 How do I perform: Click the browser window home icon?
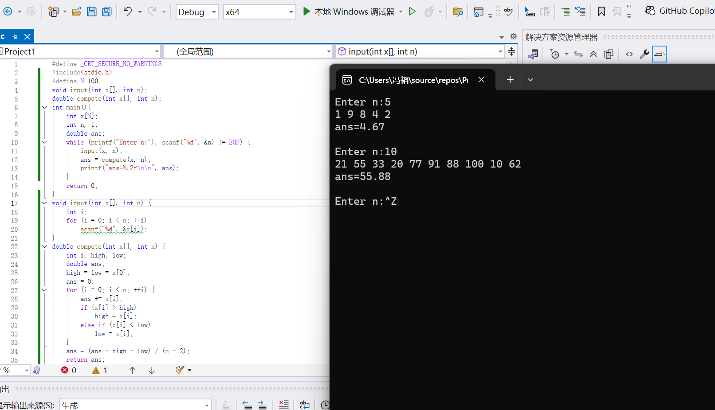tap(479, 12)
